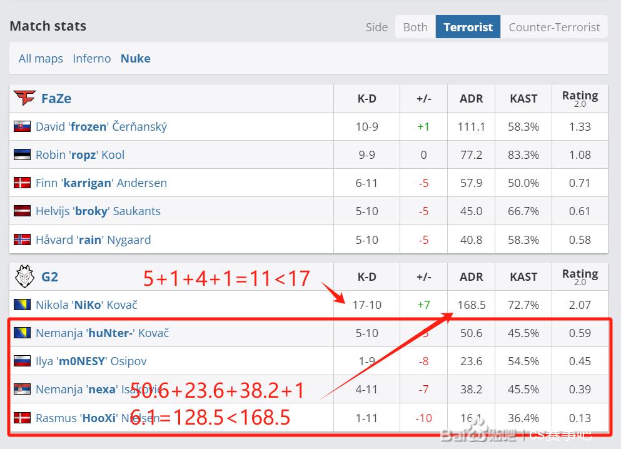
Task: Click karrigan's 57.9 ADR value
Action: [472, 183]
